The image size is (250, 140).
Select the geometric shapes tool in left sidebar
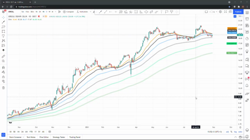4,31
